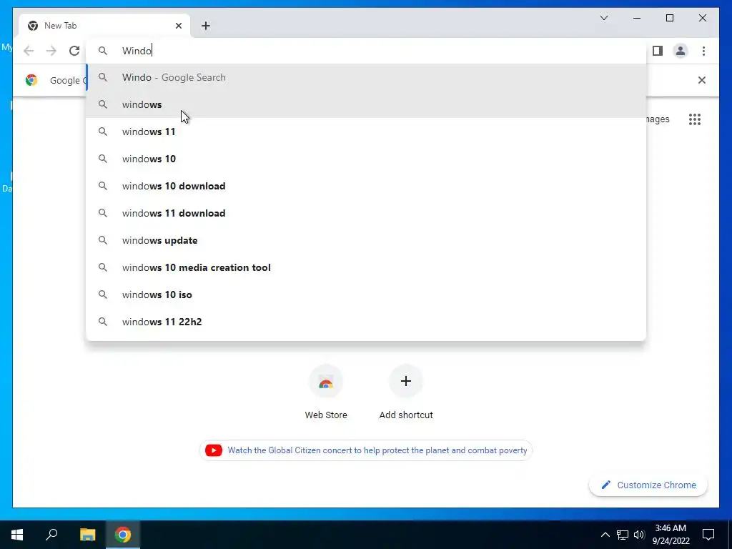Open the network status tray icon

coord(623,535)
